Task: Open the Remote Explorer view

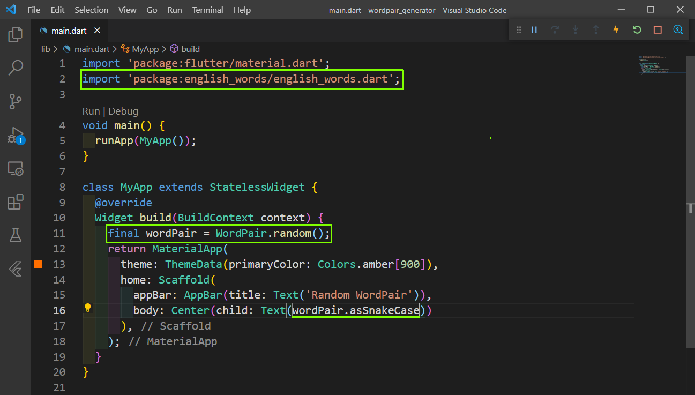Action: (16, 169)
